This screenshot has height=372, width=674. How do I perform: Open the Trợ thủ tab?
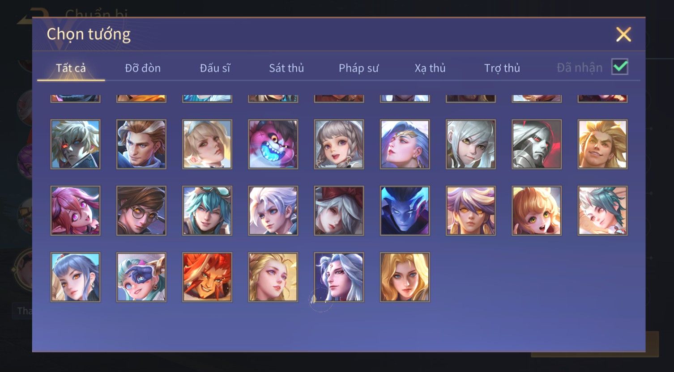(502, 68)
